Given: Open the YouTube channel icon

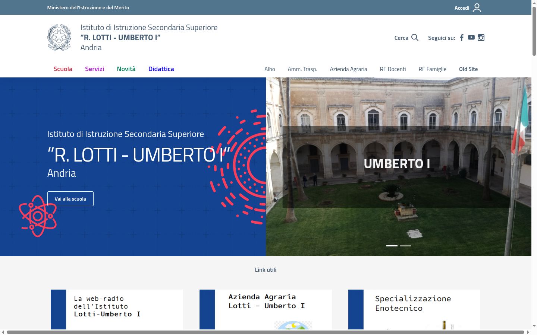Looking at the screenshot, I should click(471, 37).
